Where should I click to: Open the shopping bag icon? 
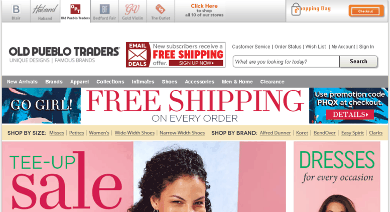tap(296, 9)
